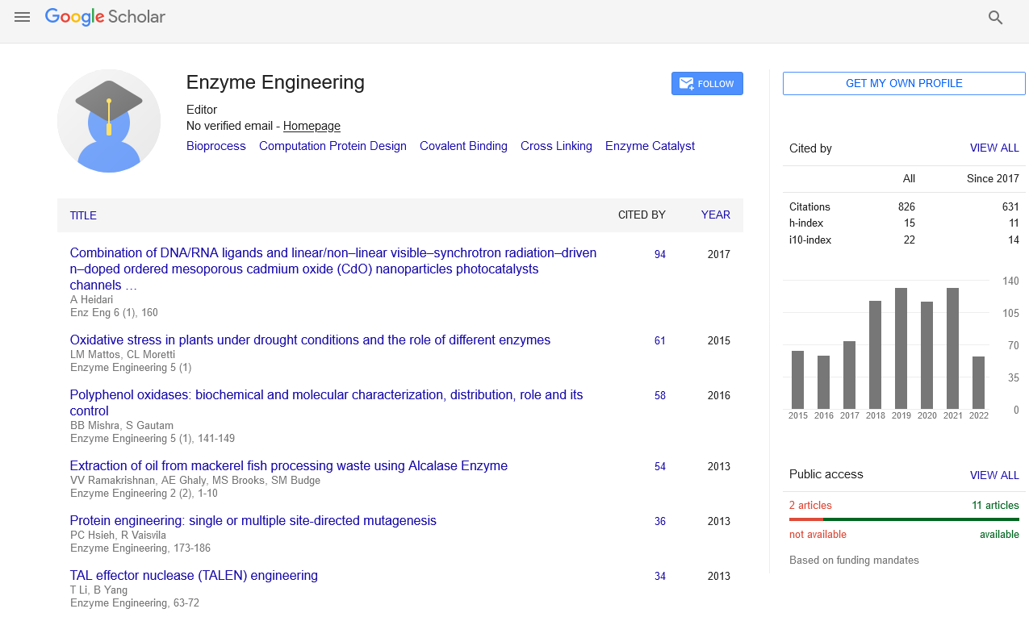Click the 2019 citations bar in chart
1029x617 pixels.
[x=901, y=348]
